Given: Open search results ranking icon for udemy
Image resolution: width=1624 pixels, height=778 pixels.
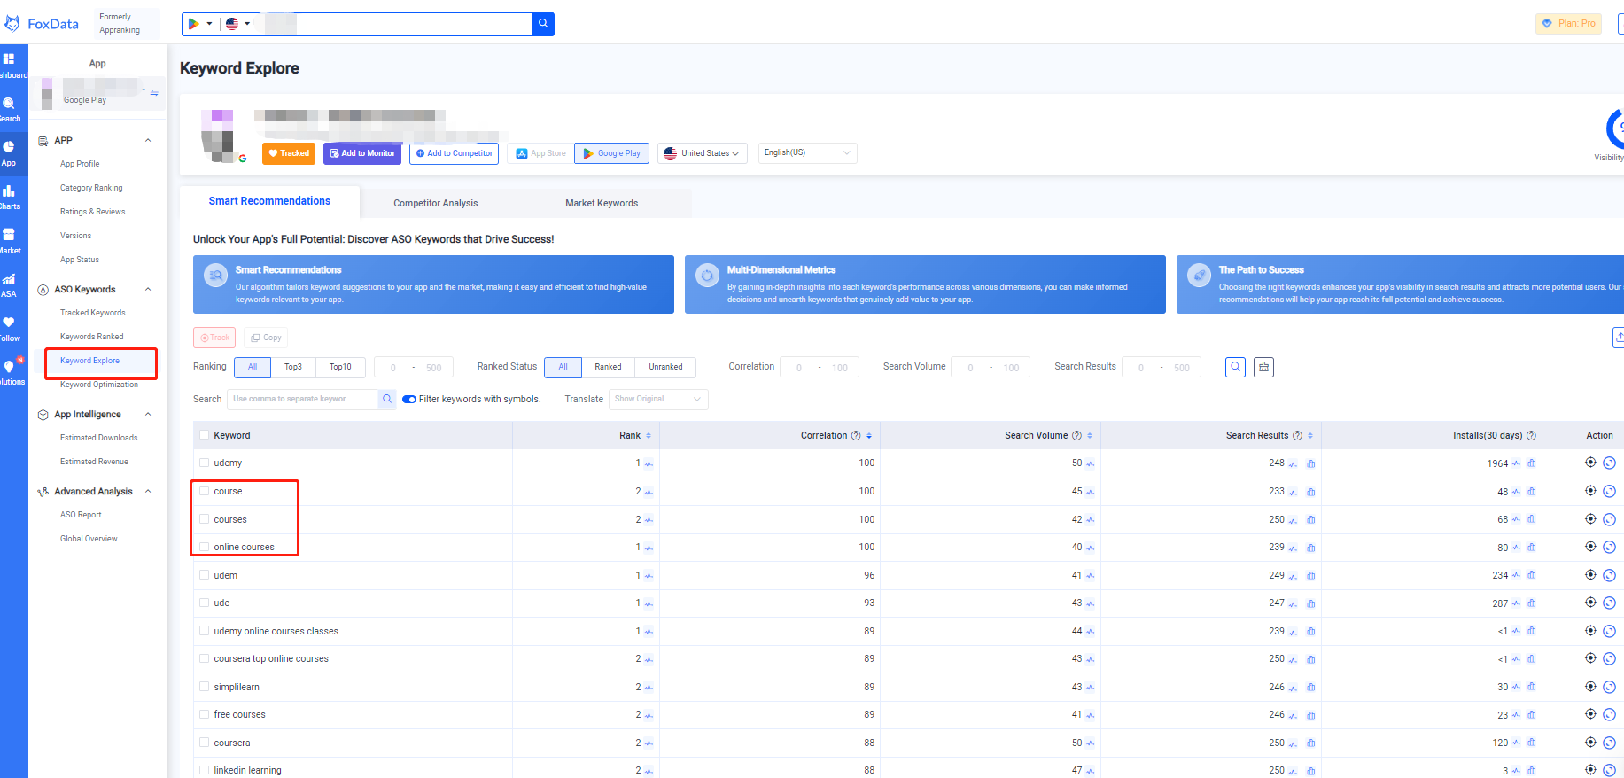Looking at the screenshot, I should [x=1311, y=463].
